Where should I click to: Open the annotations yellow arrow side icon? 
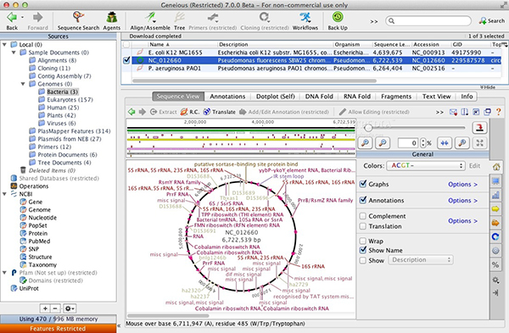495,208
